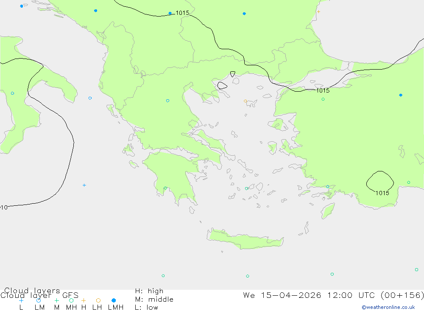424x311 pixels.
Task: Click the filled blue LMH legend symbol
Action: click(114, 300)
